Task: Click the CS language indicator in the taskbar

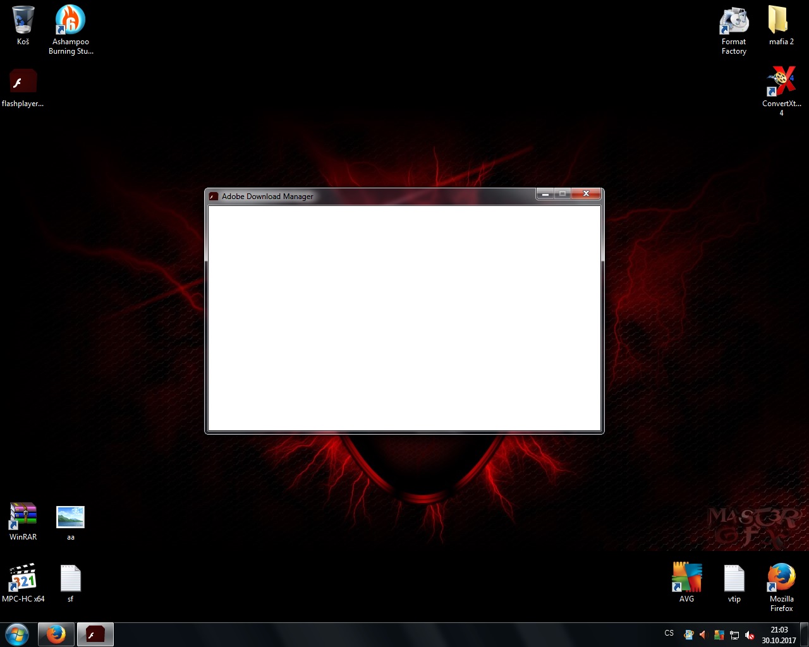Action: click(669, 633)
